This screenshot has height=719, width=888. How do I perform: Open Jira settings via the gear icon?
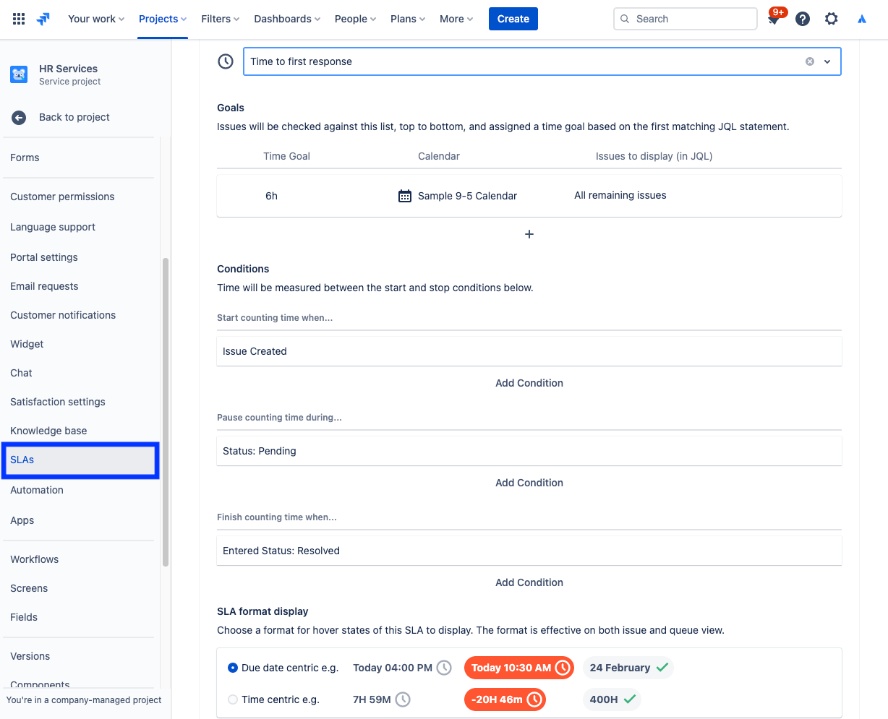pyautogui.click(x=831, y=18)
